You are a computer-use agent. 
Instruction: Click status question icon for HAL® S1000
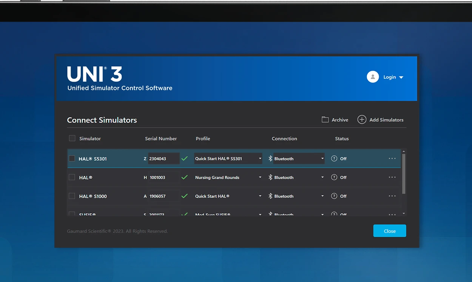(x=334, y=196)
